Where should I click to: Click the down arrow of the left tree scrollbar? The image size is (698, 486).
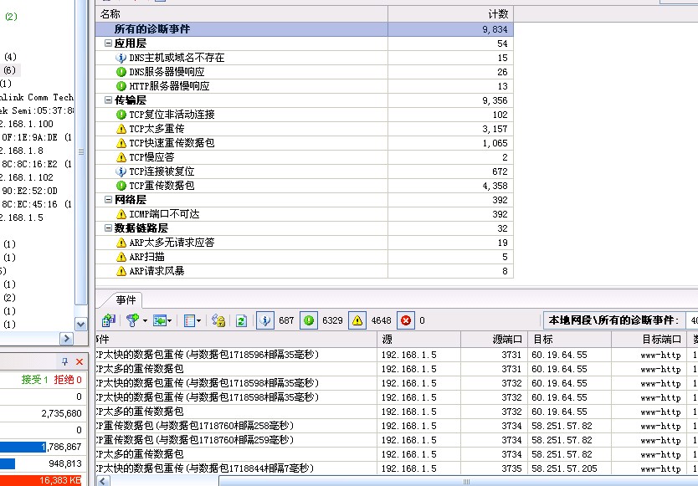(81, 324)
